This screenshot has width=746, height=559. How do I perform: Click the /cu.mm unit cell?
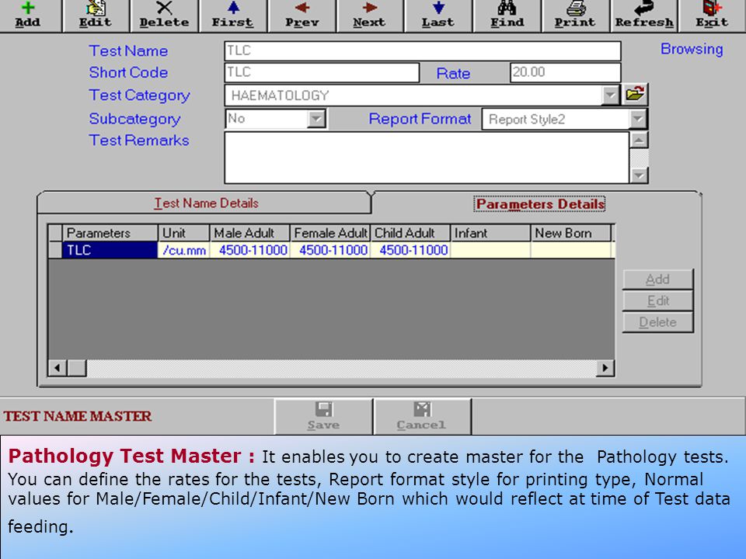click(183, 250)
